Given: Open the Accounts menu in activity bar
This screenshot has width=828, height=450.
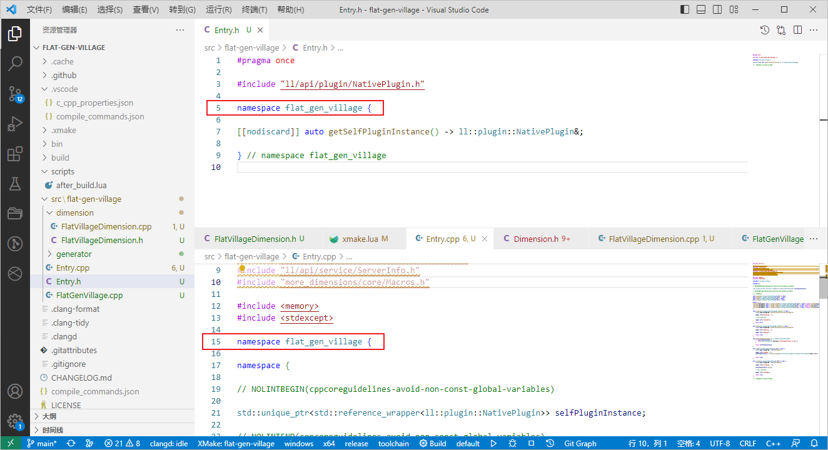Looking at the screenshot, I should 15,392.
